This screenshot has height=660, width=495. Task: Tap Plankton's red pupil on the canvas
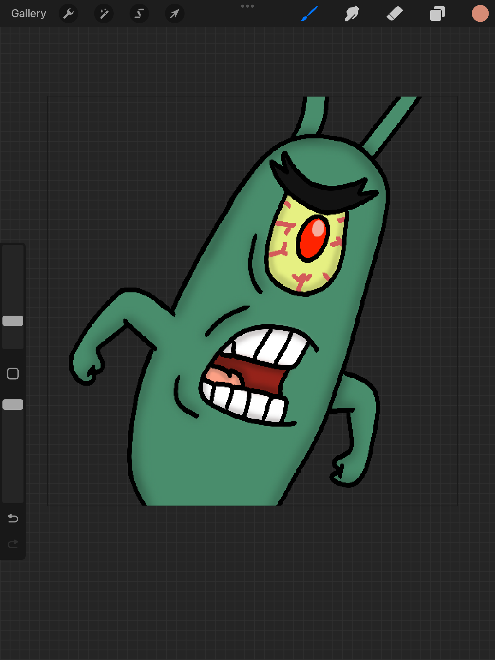[313, 238]
